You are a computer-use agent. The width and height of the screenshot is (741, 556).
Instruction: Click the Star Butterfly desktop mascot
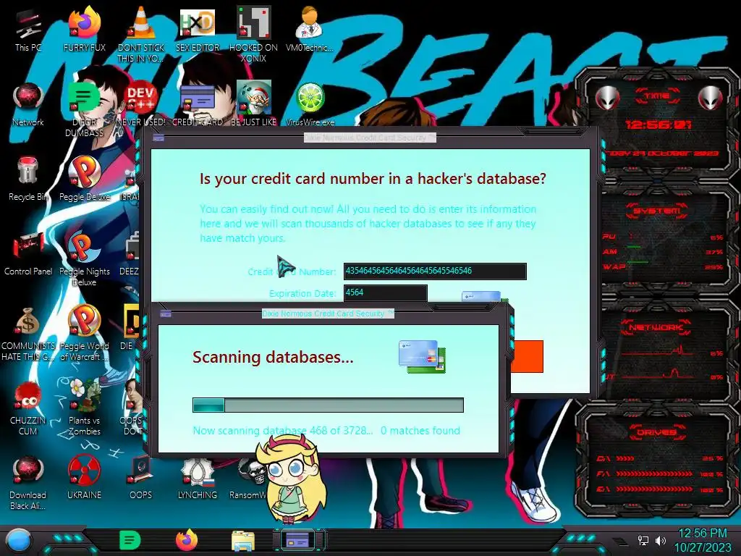coord(292,478)
